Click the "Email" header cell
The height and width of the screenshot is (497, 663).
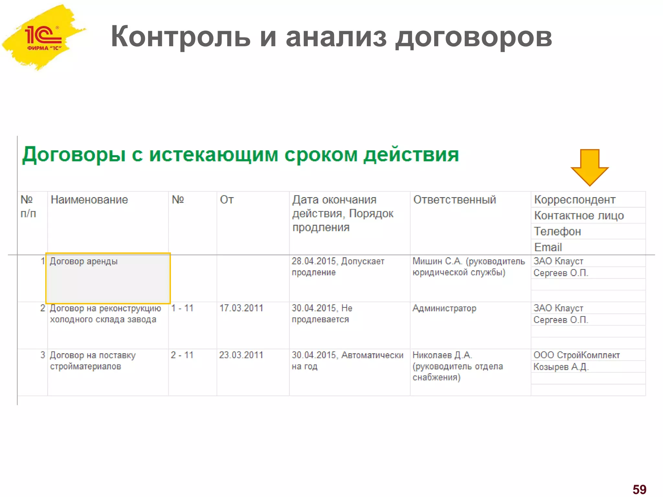[588, 247]
